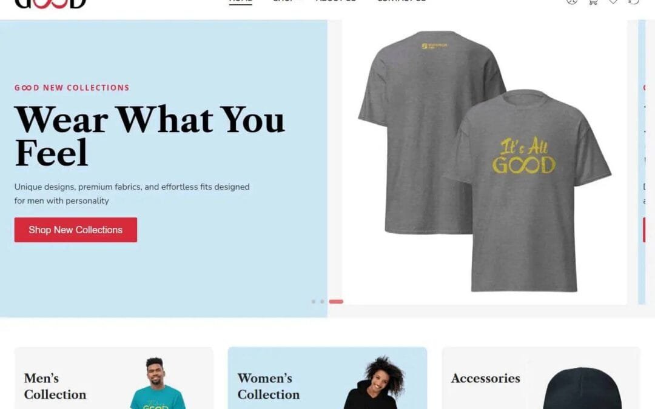Go to first slide via first pagination dot
Viewport: 655px width, 409px height.
click(314, 301)
